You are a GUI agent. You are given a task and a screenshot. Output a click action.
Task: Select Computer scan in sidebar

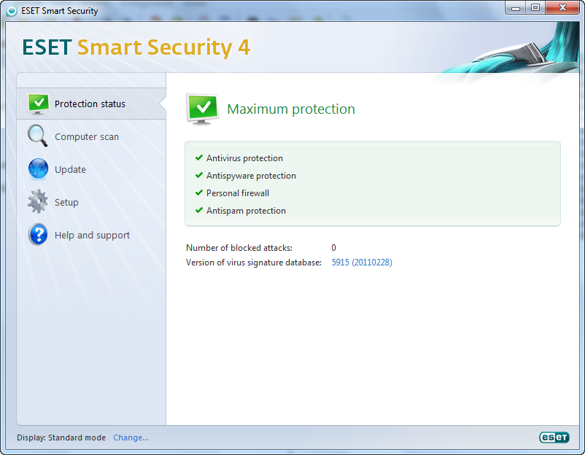click(86, 137)
